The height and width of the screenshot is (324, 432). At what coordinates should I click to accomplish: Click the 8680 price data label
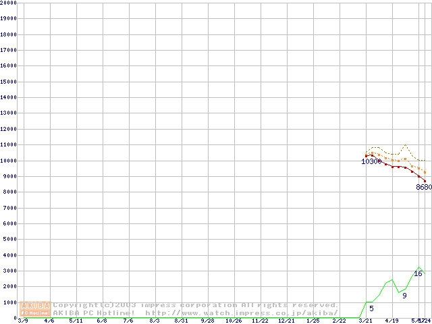click(x=423, y=188)
